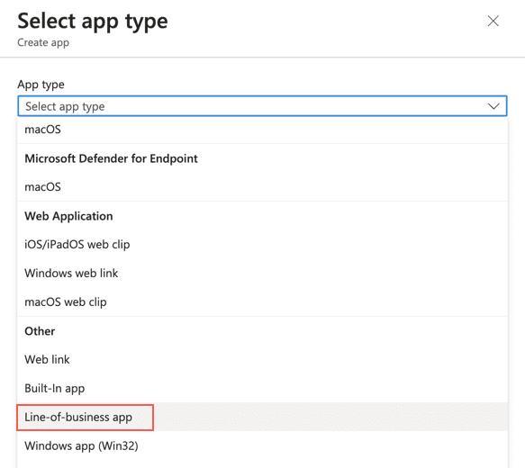The width and height of the screenshot is (525, 468).
Task: Select Line-of-business app option
Action: coord(263,417)
